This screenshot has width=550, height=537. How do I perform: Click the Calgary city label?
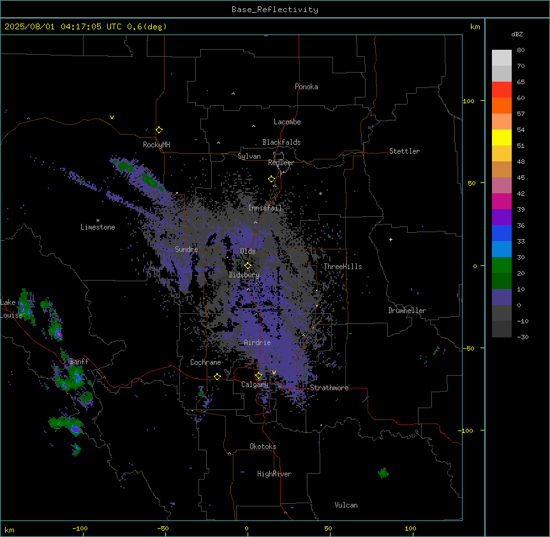point(255,385)
